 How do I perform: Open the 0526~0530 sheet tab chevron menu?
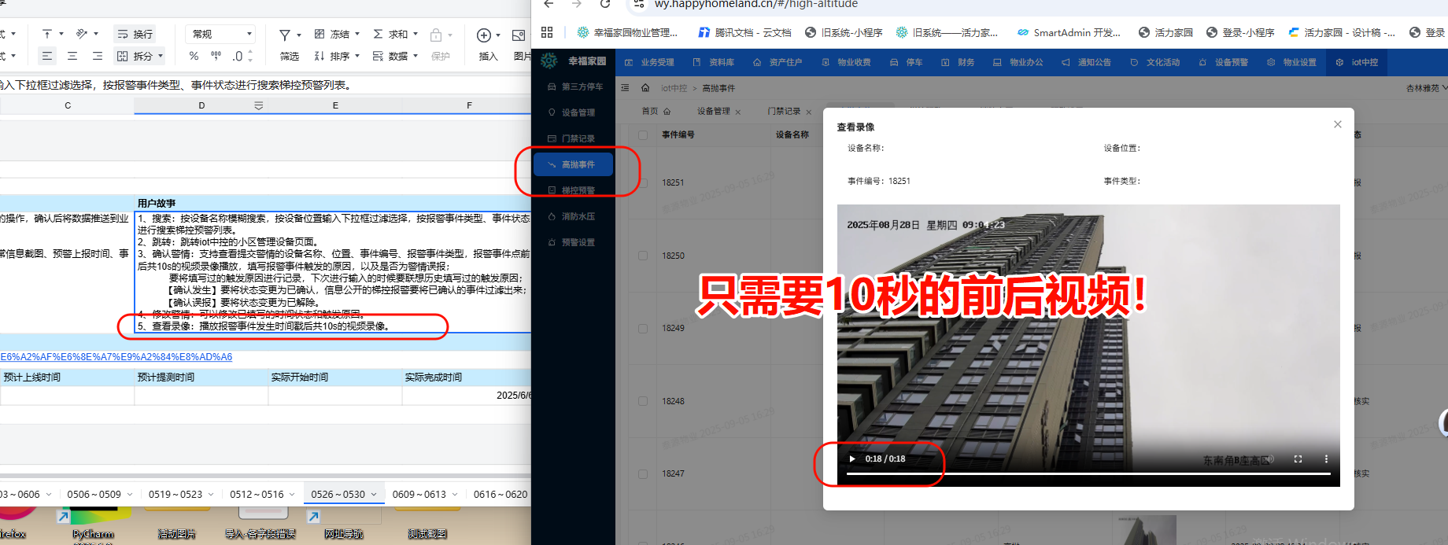[x=374, y=495]
